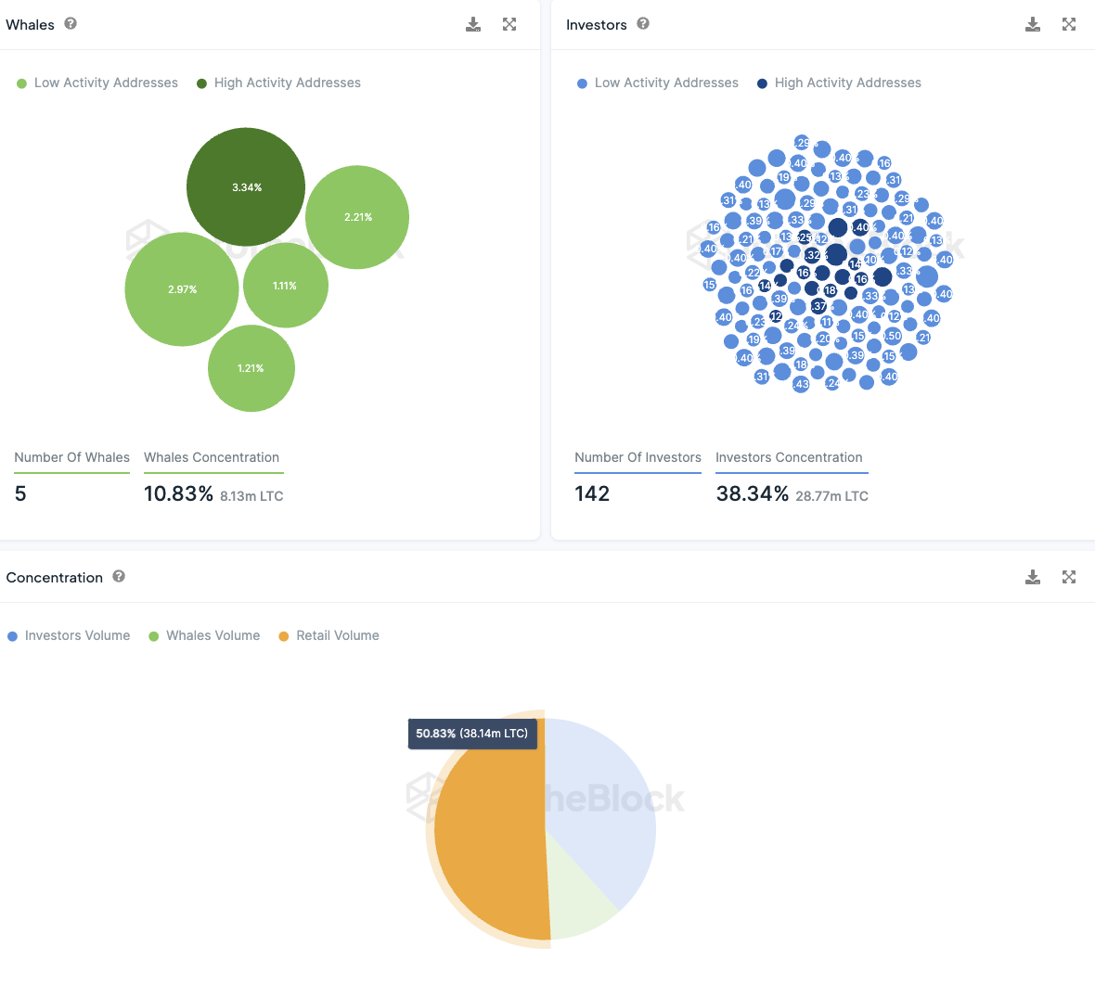The height and width of the screenshot is (985, 1095).
Task: Click the Investors panel title
Action: (597, 25)
